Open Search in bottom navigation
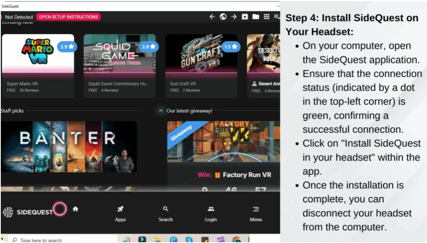 (166, 213)
